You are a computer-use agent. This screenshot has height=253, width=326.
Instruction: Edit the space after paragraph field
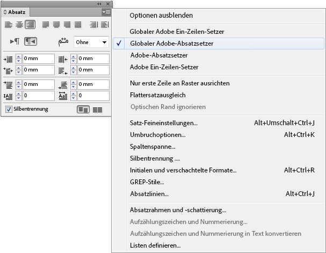point(93,84)
